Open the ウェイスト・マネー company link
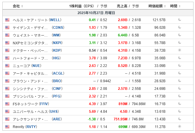 pos(30,35)
